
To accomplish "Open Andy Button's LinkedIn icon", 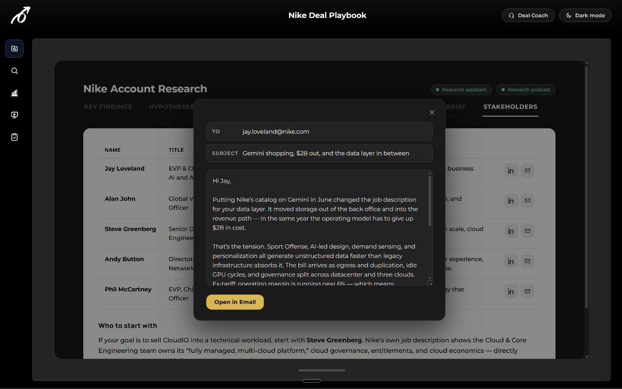I will coord(511,261).
